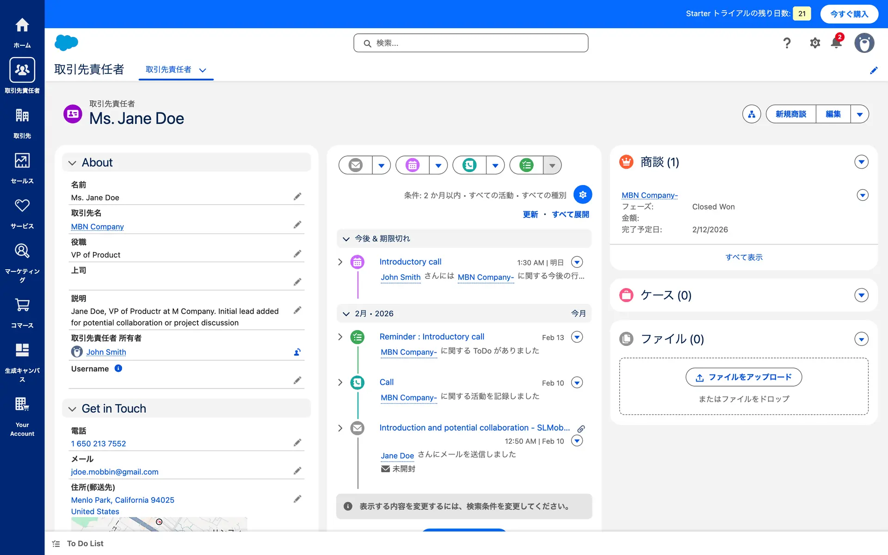Click the ファイルをアップロード button
Viewport: 888px width, 555px height.
744,377
